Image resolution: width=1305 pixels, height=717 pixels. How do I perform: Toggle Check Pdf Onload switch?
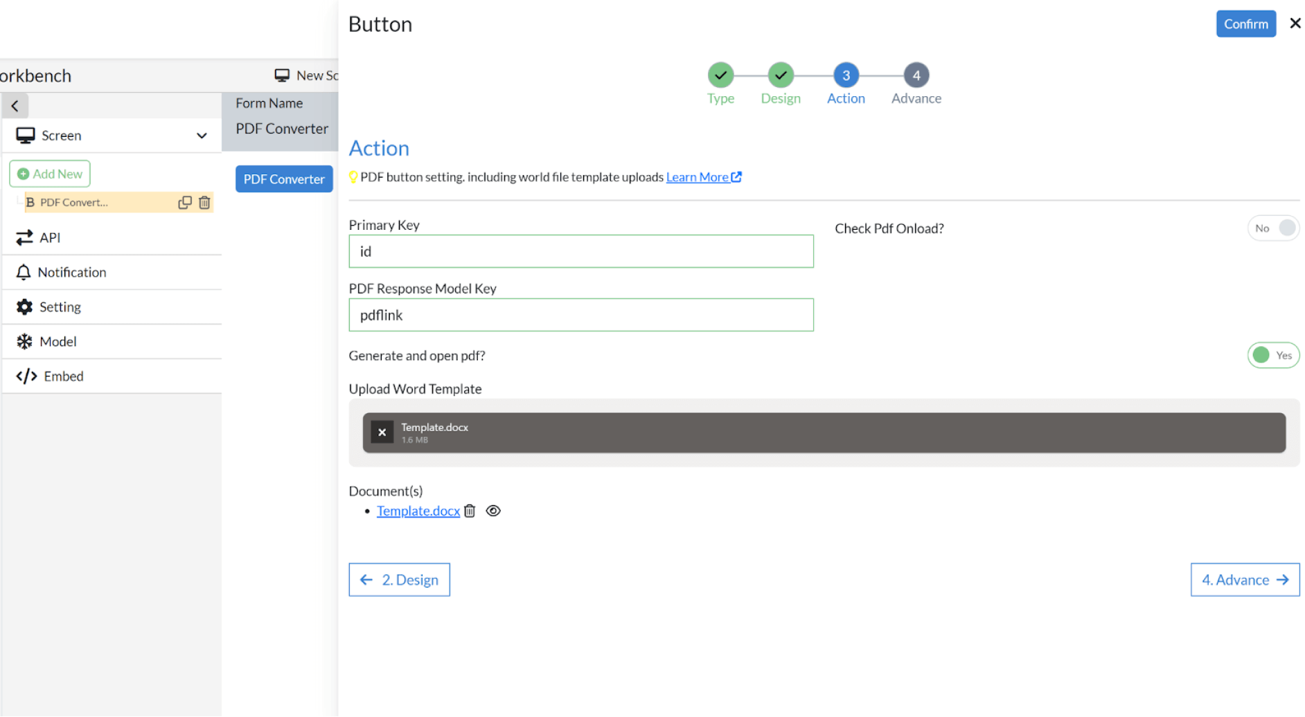1273,228
